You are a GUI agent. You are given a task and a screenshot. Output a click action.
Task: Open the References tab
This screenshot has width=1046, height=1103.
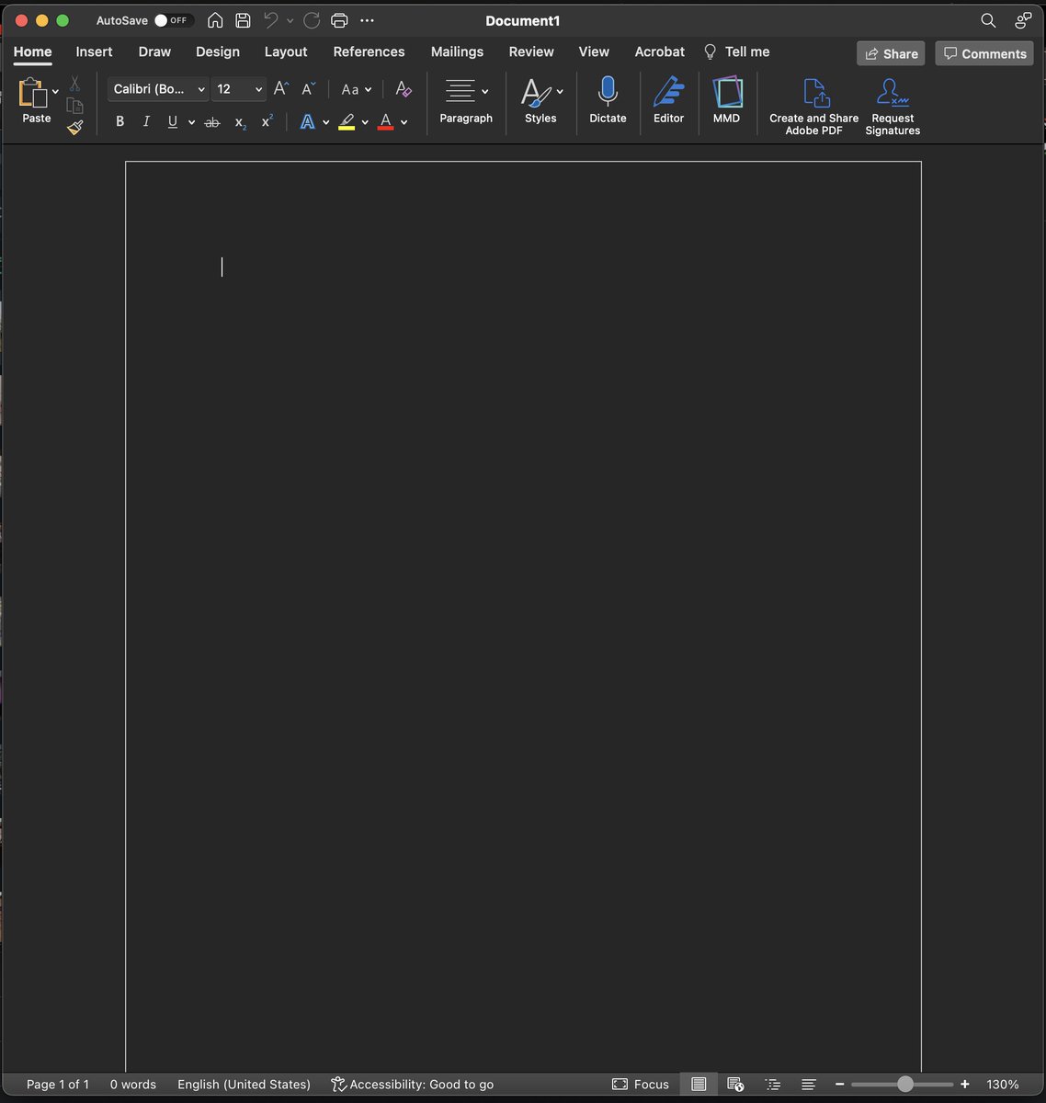369,51
